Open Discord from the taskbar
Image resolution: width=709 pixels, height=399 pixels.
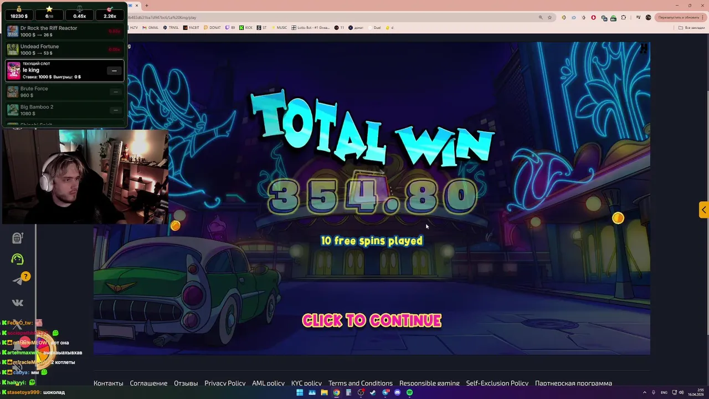[x=397, y=392]
